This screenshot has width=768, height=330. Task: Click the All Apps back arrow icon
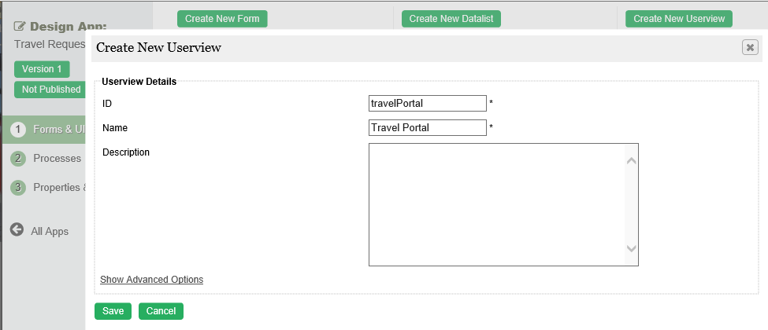[x=17, y=230]
